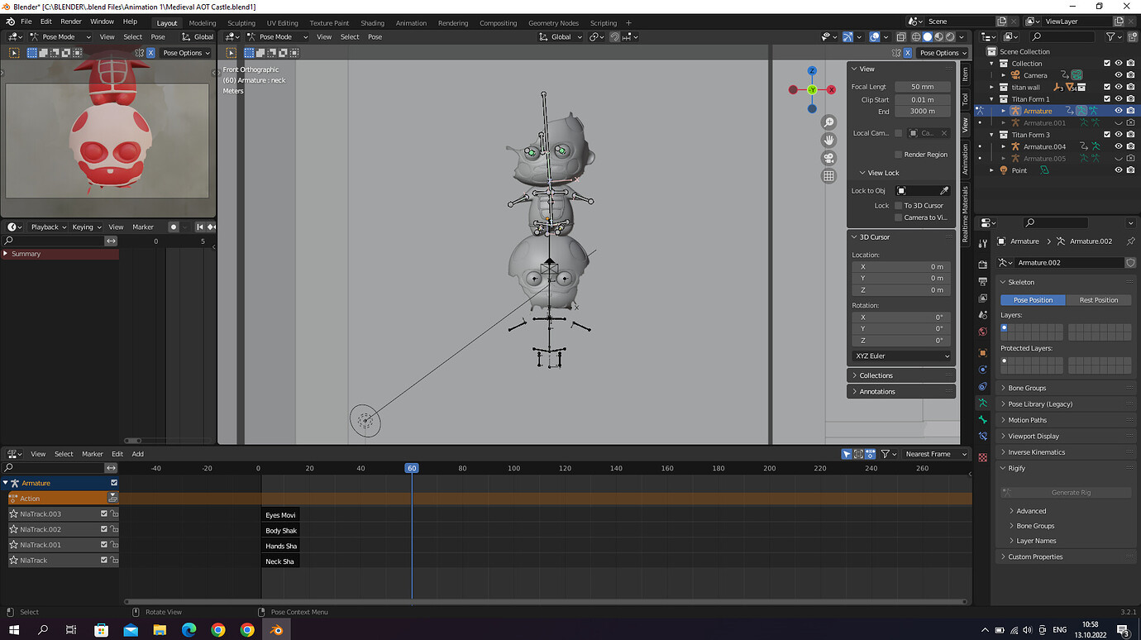Select solid viewport shading

[928, 36]
